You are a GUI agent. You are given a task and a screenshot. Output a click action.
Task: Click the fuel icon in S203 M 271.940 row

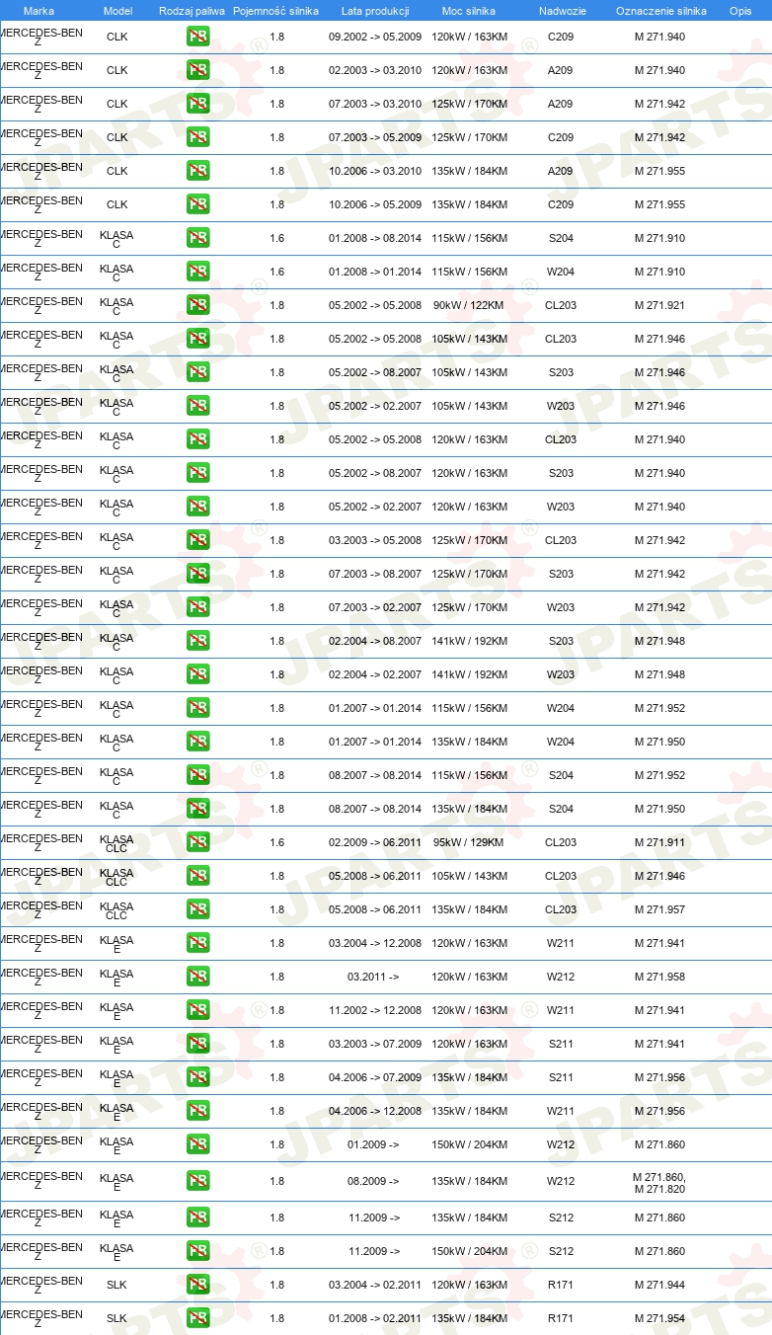click(x=197, y=473)
